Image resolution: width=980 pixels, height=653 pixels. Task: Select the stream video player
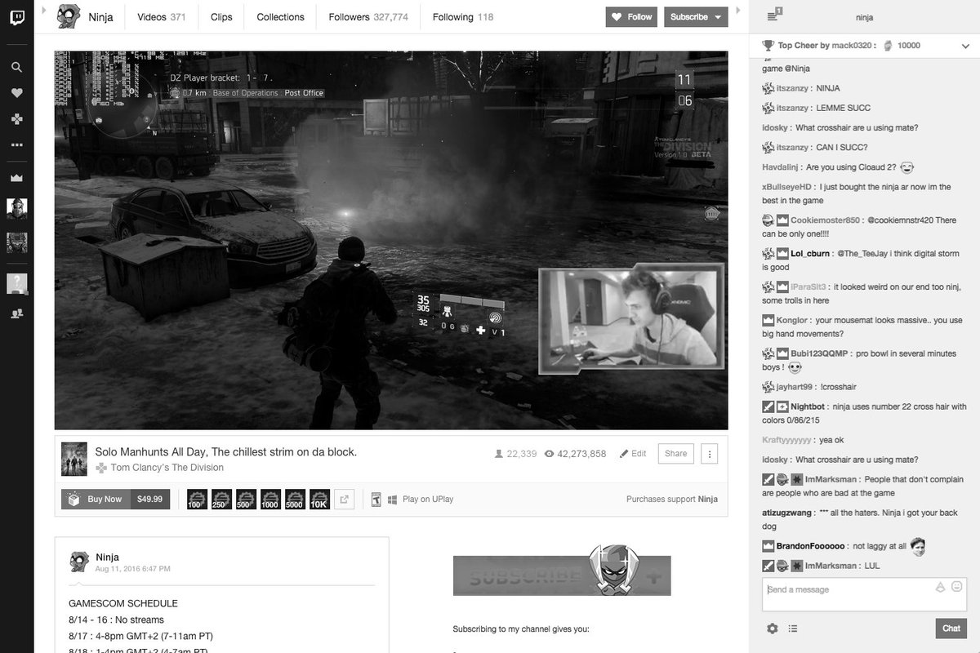tap(391, 240)
